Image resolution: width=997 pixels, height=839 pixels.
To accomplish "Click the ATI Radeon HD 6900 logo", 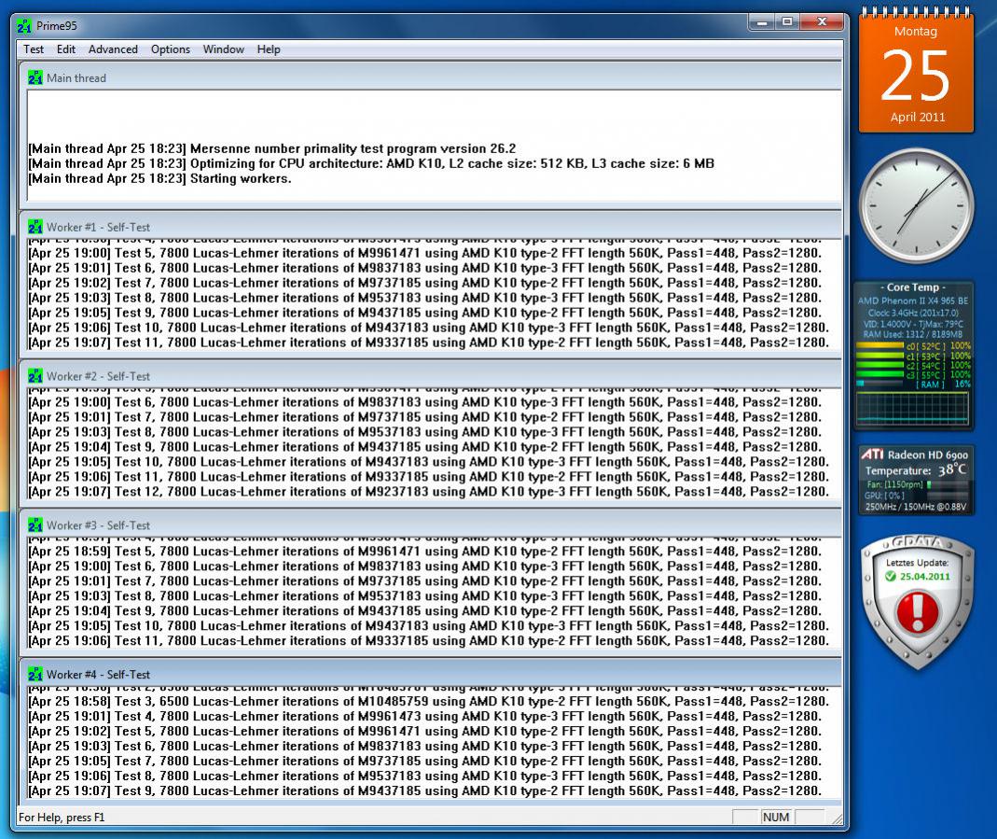I will click(x=872, y=454).
